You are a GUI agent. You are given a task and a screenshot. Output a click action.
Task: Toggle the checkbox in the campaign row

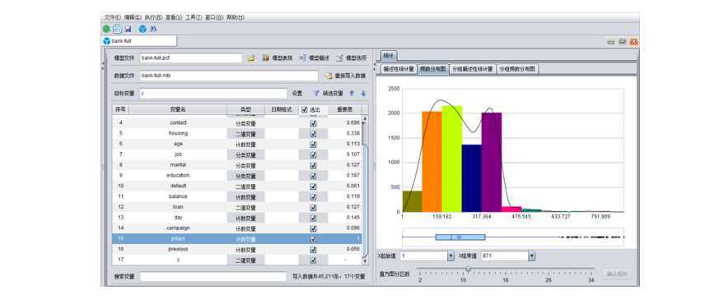coord(313,228)
